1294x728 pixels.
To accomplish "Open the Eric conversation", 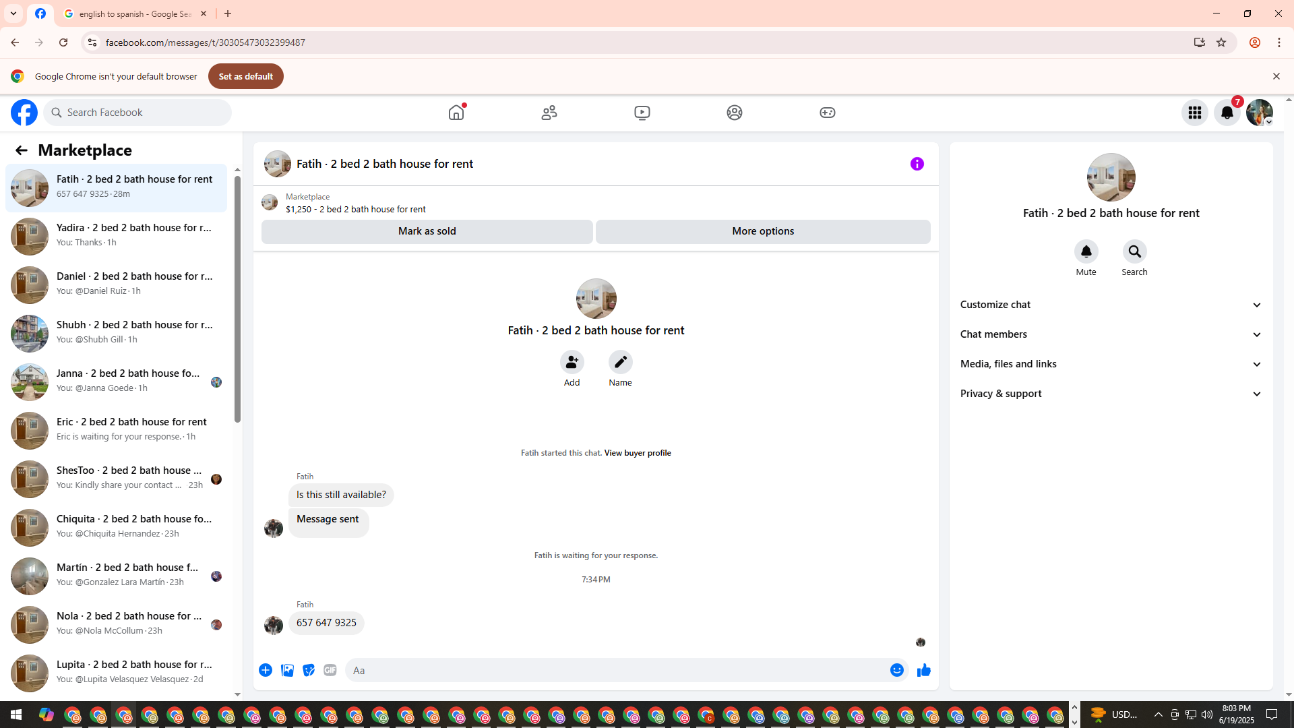I will point(117,431).
